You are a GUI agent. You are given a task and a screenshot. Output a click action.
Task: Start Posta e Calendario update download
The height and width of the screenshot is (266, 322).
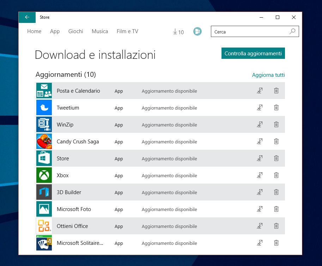pyautogui.click(x=260, y=91)
